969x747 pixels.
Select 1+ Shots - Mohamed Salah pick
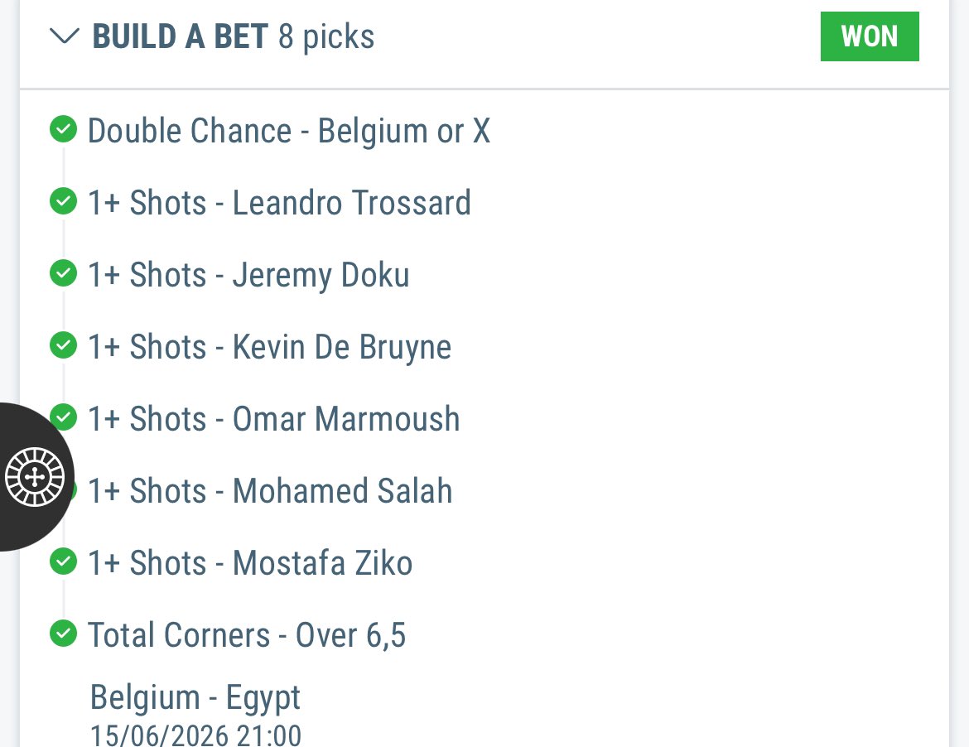pos(270,491)
